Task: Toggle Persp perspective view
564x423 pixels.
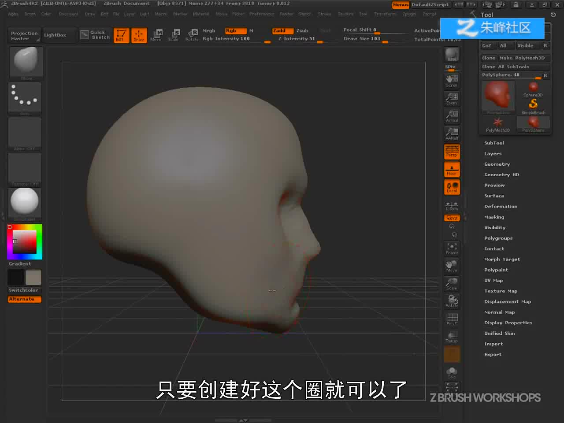Action: [x=452, y=152]
